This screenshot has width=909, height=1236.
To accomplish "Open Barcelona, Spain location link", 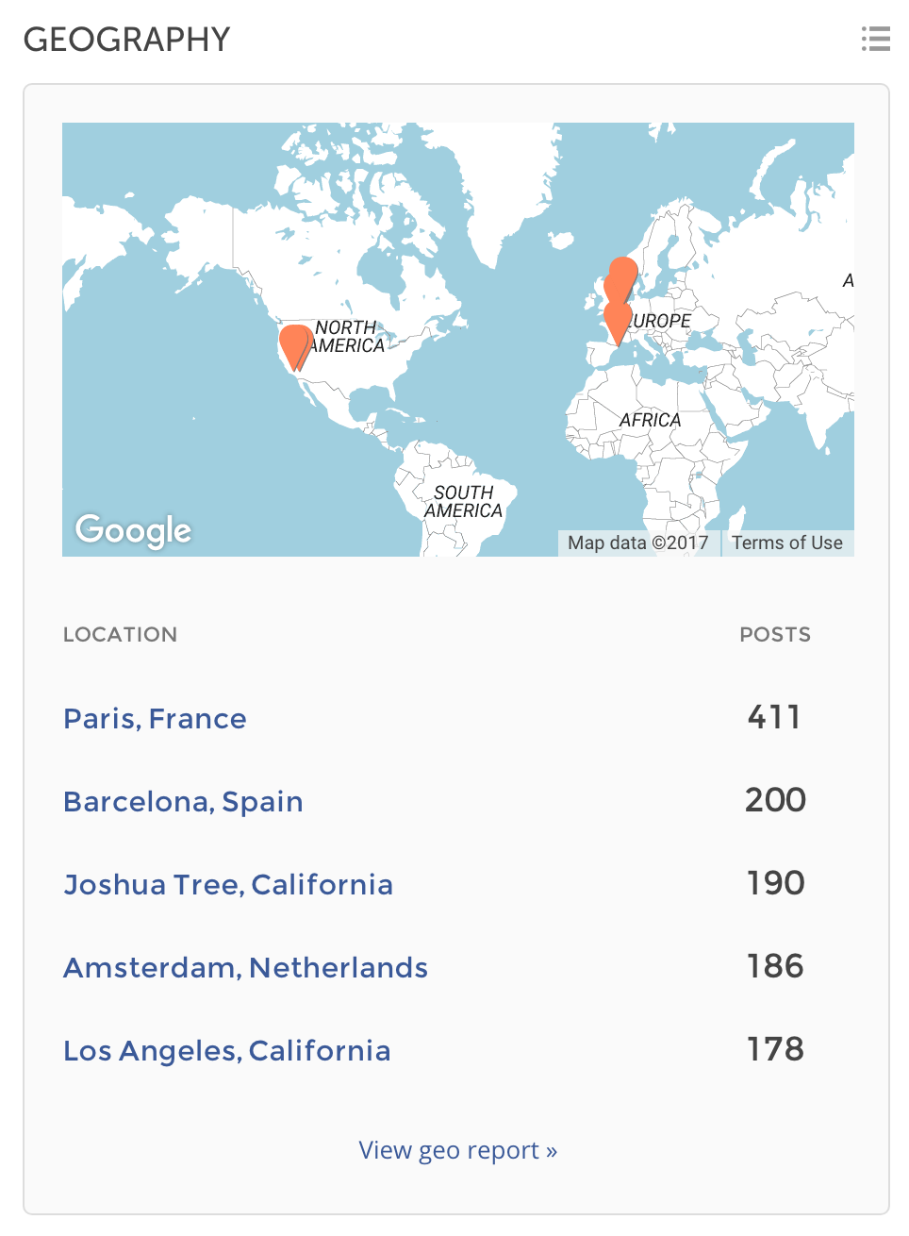I will pos(183,802).
